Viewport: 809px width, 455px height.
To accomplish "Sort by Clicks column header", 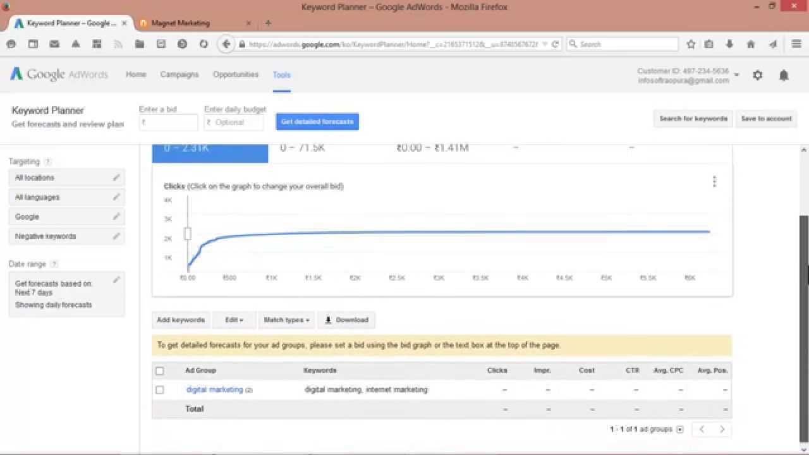I will coord(497,370).
